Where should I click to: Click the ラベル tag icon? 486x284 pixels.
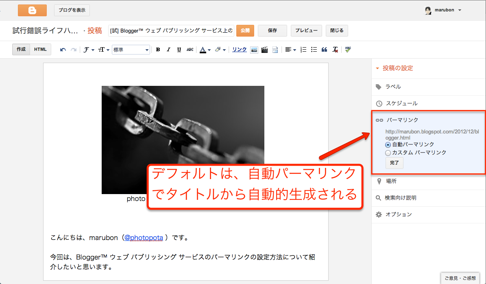tap(379, 87)
